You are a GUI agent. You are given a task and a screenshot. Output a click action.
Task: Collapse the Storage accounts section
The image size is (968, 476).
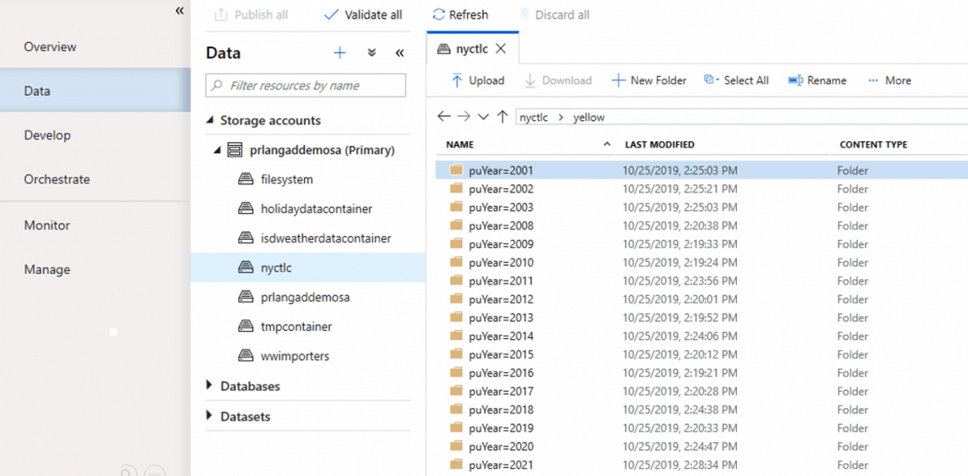coord(210,121)
